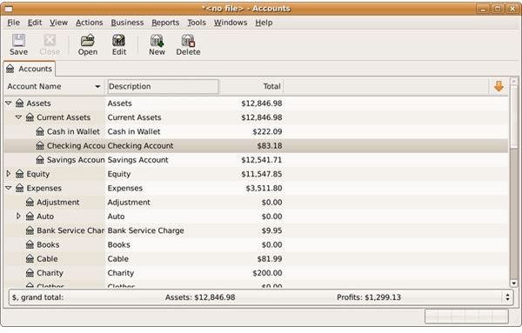Sort by Account Name column header
The width and height of the screenshot is (522, 333).
(x=54, y=86)
